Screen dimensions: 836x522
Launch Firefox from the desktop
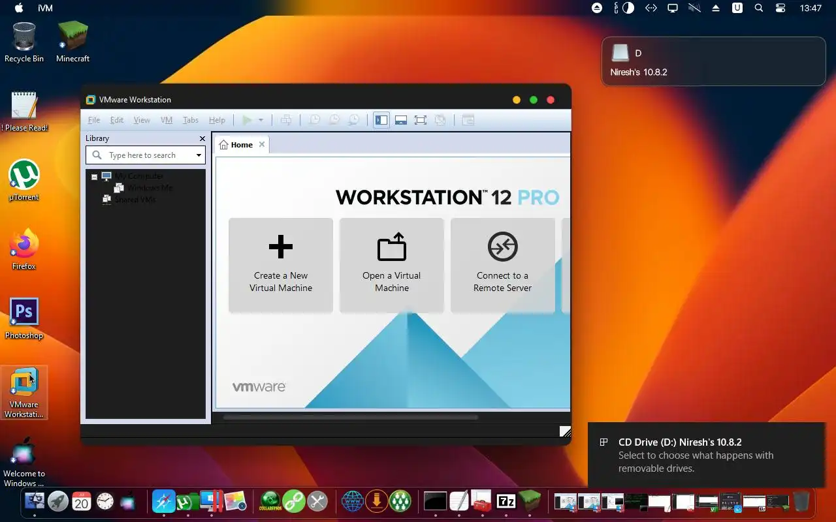[24, 250]
